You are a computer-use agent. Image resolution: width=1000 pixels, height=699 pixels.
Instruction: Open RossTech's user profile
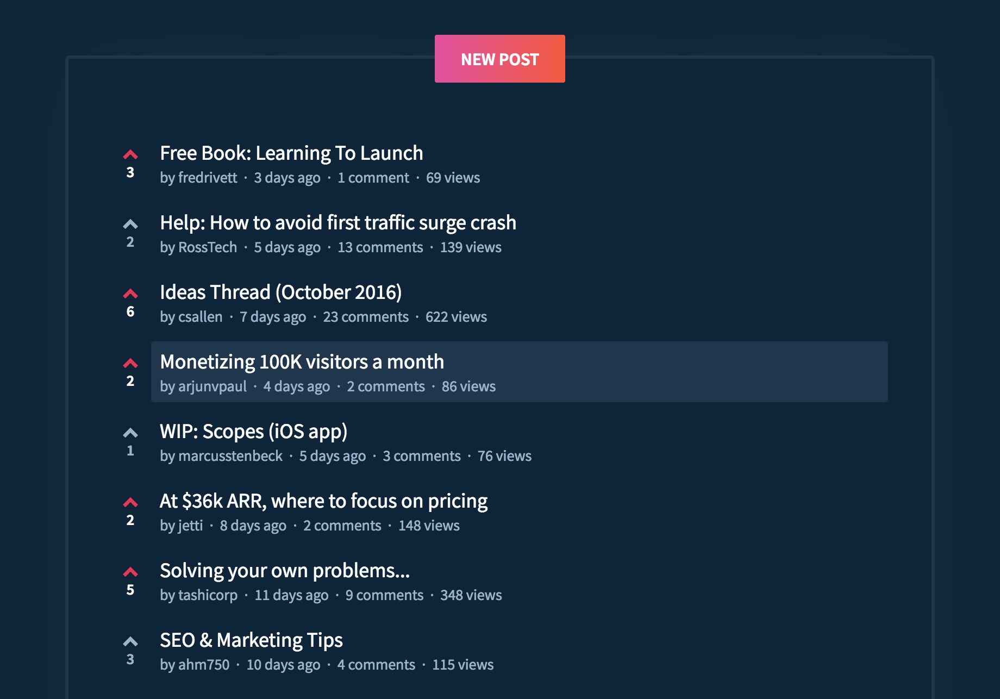coord(208,247)
